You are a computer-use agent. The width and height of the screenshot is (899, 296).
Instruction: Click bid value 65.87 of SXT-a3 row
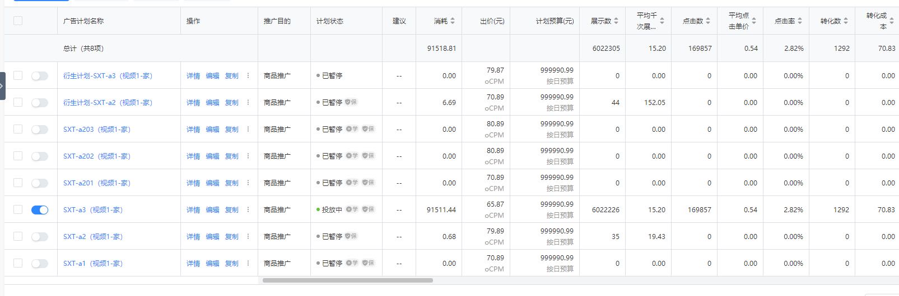(x=495, y=204)
